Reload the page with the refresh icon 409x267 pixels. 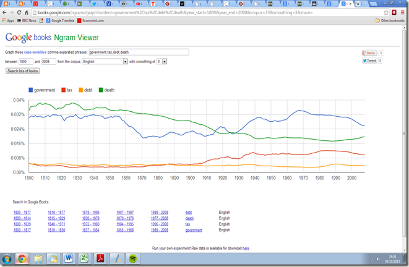coord(19,12)
